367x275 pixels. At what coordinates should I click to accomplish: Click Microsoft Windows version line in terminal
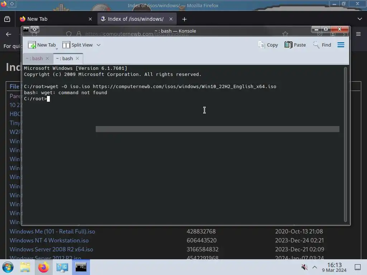click(x=75, y=68)
